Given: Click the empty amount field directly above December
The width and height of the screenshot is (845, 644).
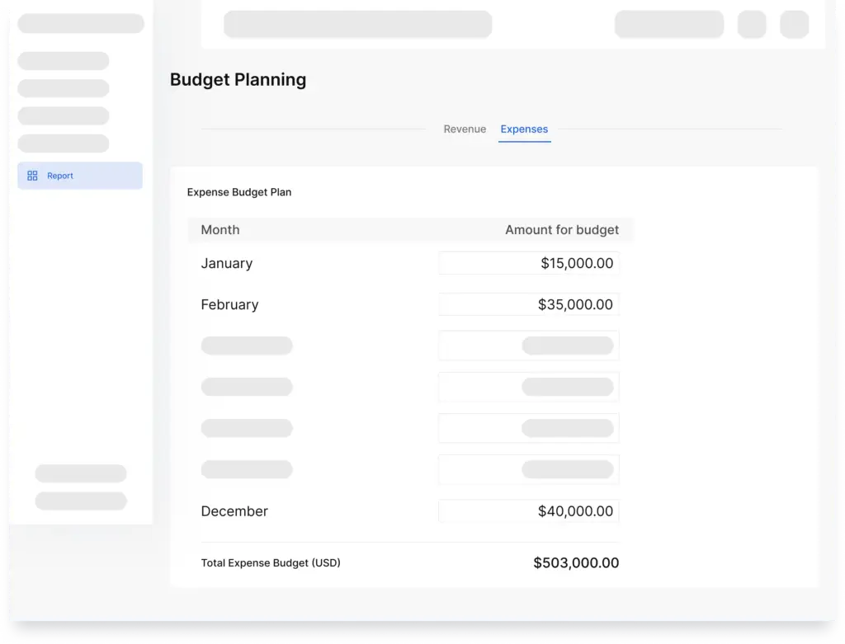Looking at the screenshot, I should pos(529,469).
